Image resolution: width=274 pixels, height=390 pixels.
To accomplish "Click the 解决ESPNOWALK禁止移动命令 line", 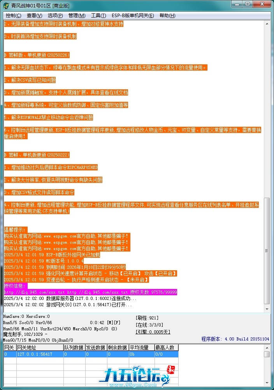I will [49, 117].
